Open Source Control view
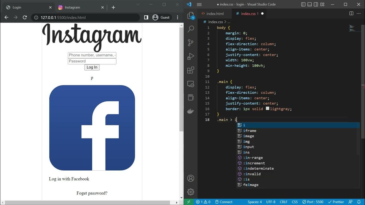The image size is (365, 205). pos(191,43)
